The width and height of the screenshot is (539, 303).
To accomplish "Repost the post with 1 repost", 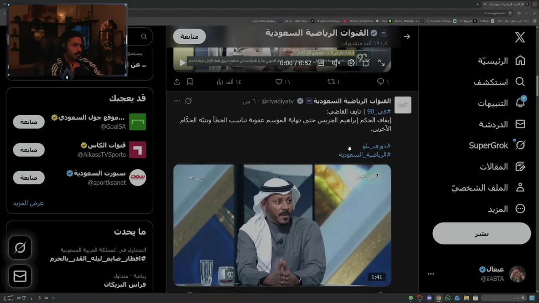I will (334, 82).
